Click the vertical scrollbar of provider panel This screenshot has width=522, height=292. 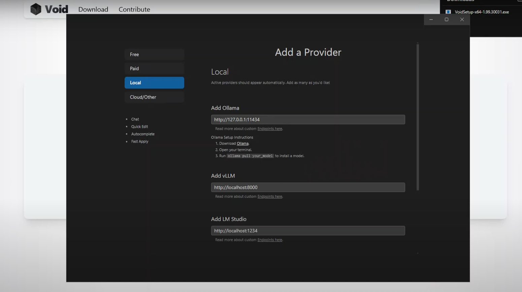click(x=418, y=117)
